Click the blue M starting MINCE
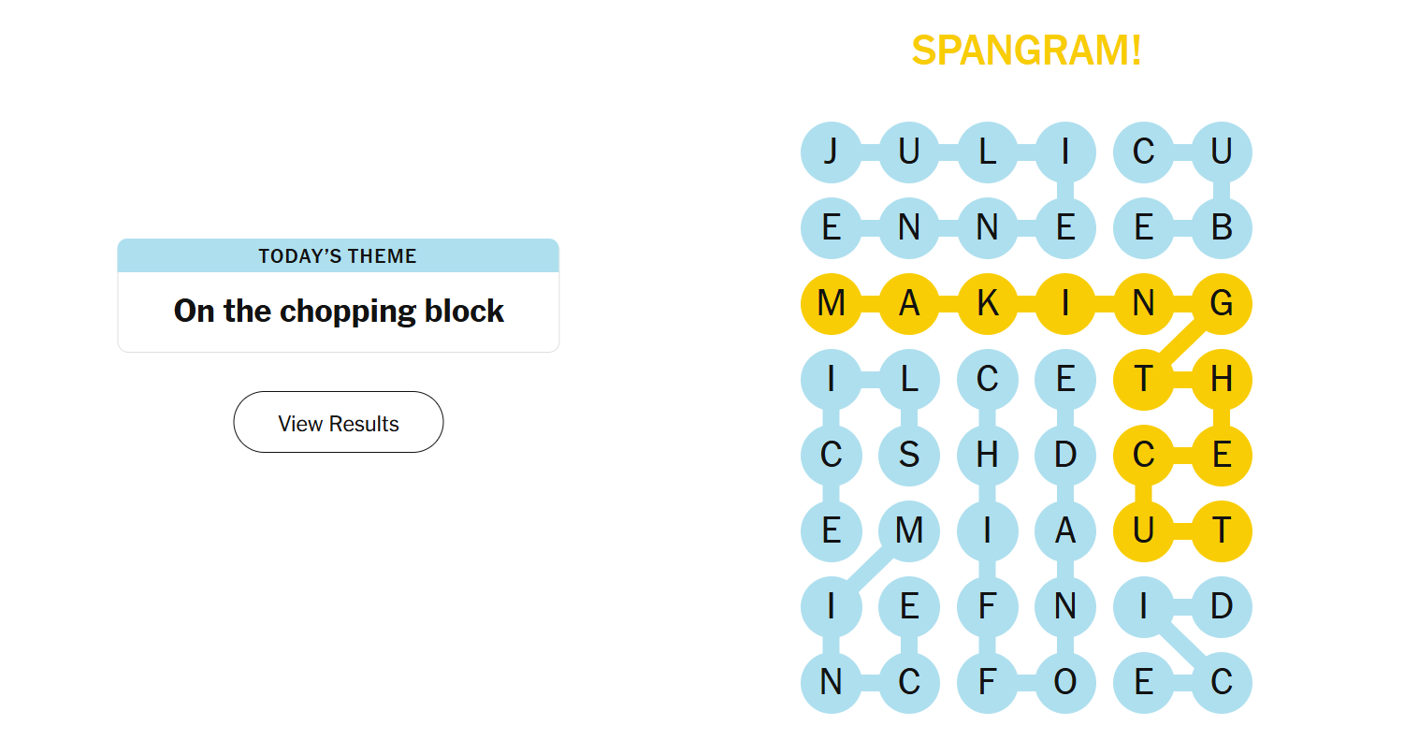This screenshot has height=755, width=1404. [908, 531]
